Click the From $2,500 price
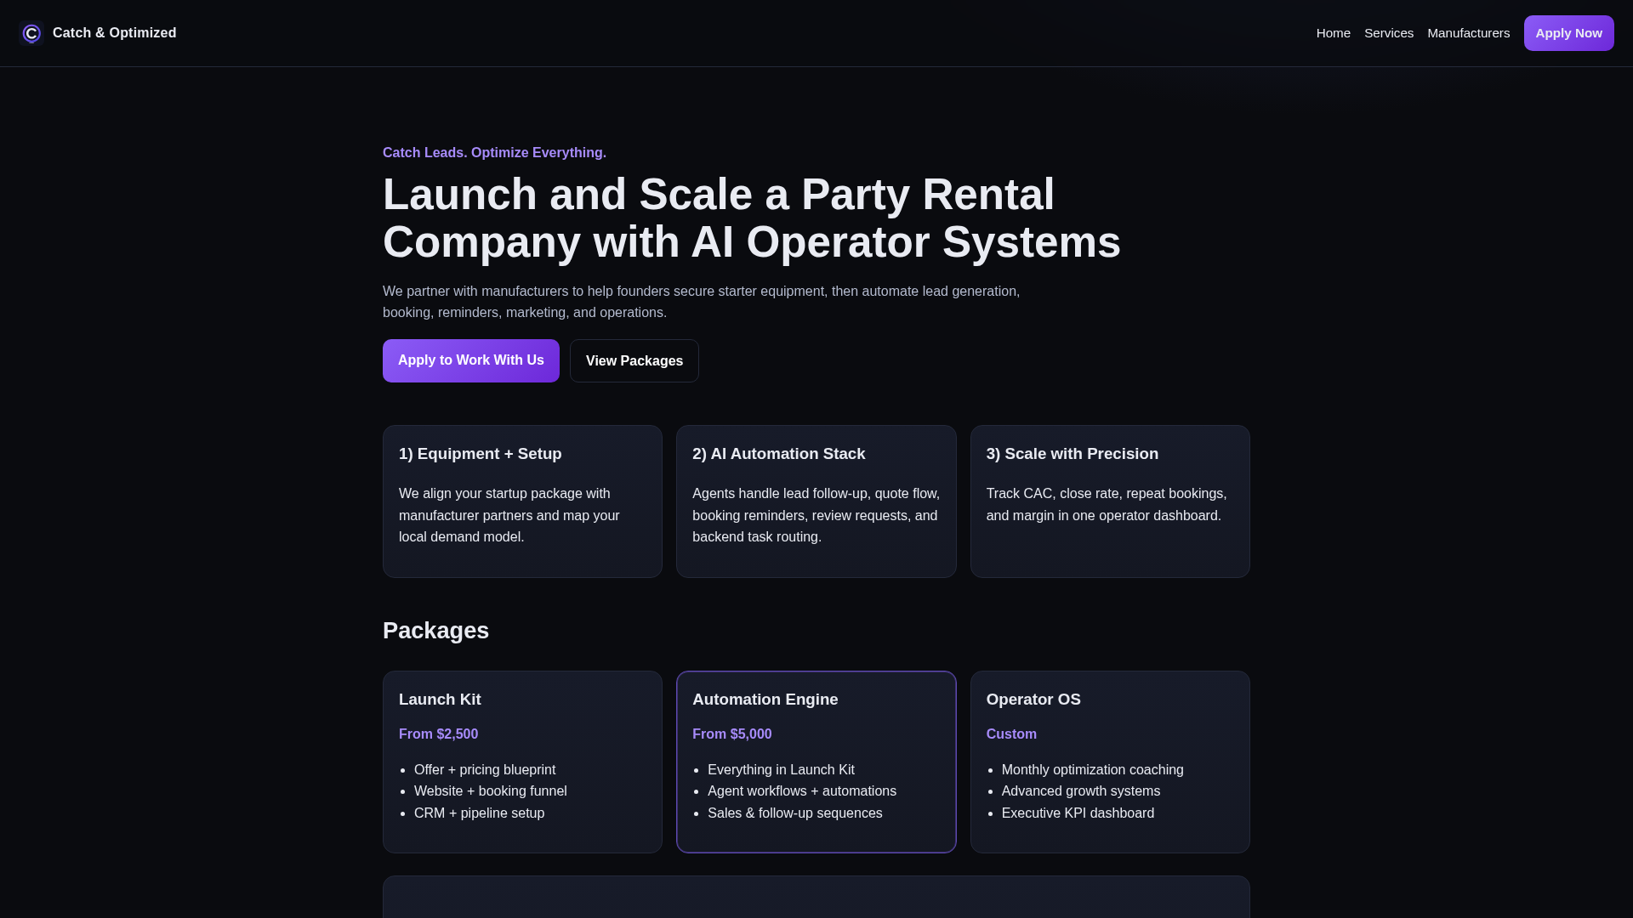1633x918 pixels. point(438,734)
